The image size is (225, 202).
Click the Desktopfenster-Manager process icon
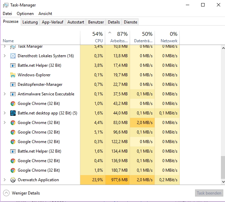tap(13, 84)
